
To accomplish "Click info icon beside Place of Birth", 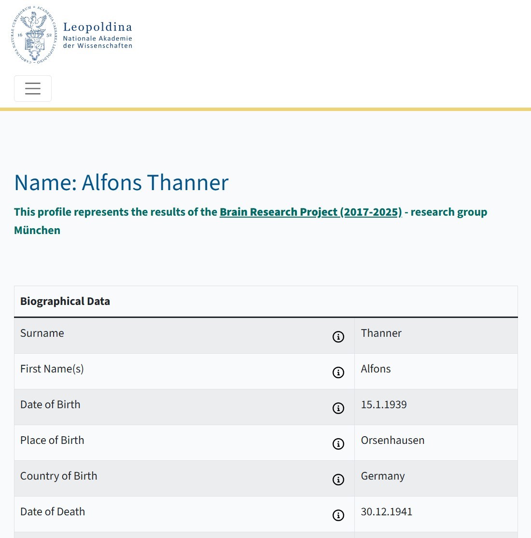I will point(338,443).
